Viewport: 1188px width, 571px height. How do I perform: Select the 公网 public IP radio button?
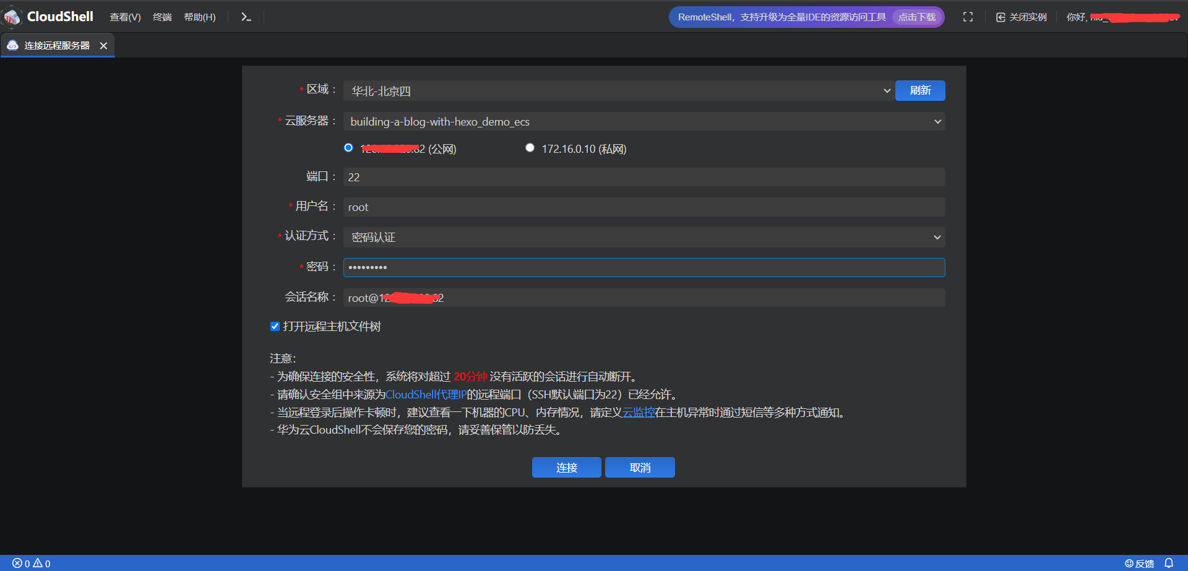[x=348, y=147]
